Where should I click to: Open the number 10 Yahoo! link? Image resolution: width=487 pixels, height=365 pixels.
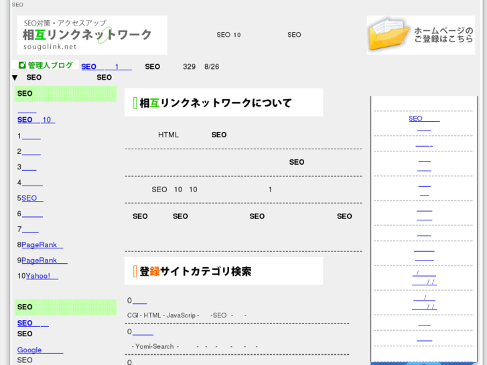[42, 276]
